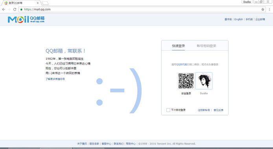Open 服务条款 footer link
The image size is (273, 149).
94,143
